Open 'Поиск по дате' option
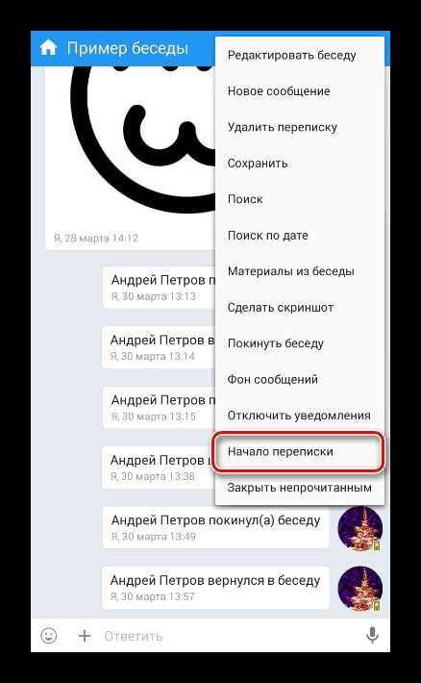The image size is (421, 683). [x=300, y=236]
